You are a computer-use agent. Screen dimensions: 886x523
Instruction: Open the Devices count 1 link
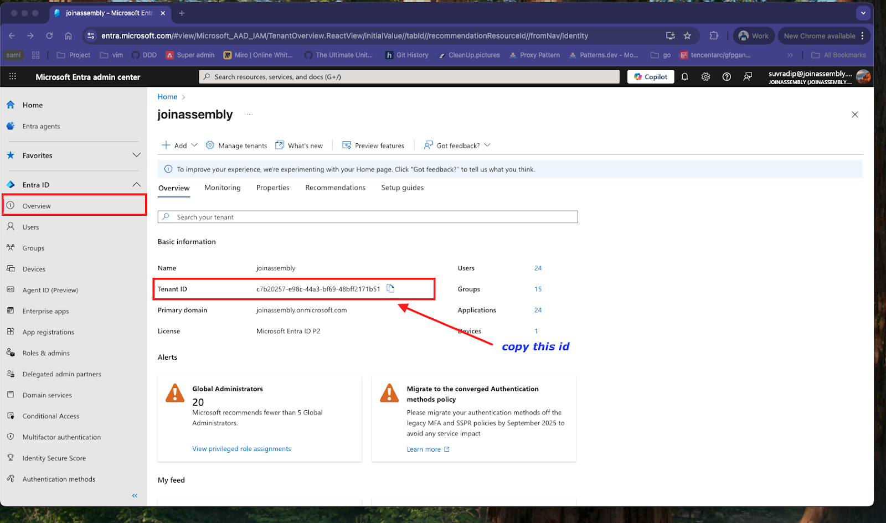point(536,332)
